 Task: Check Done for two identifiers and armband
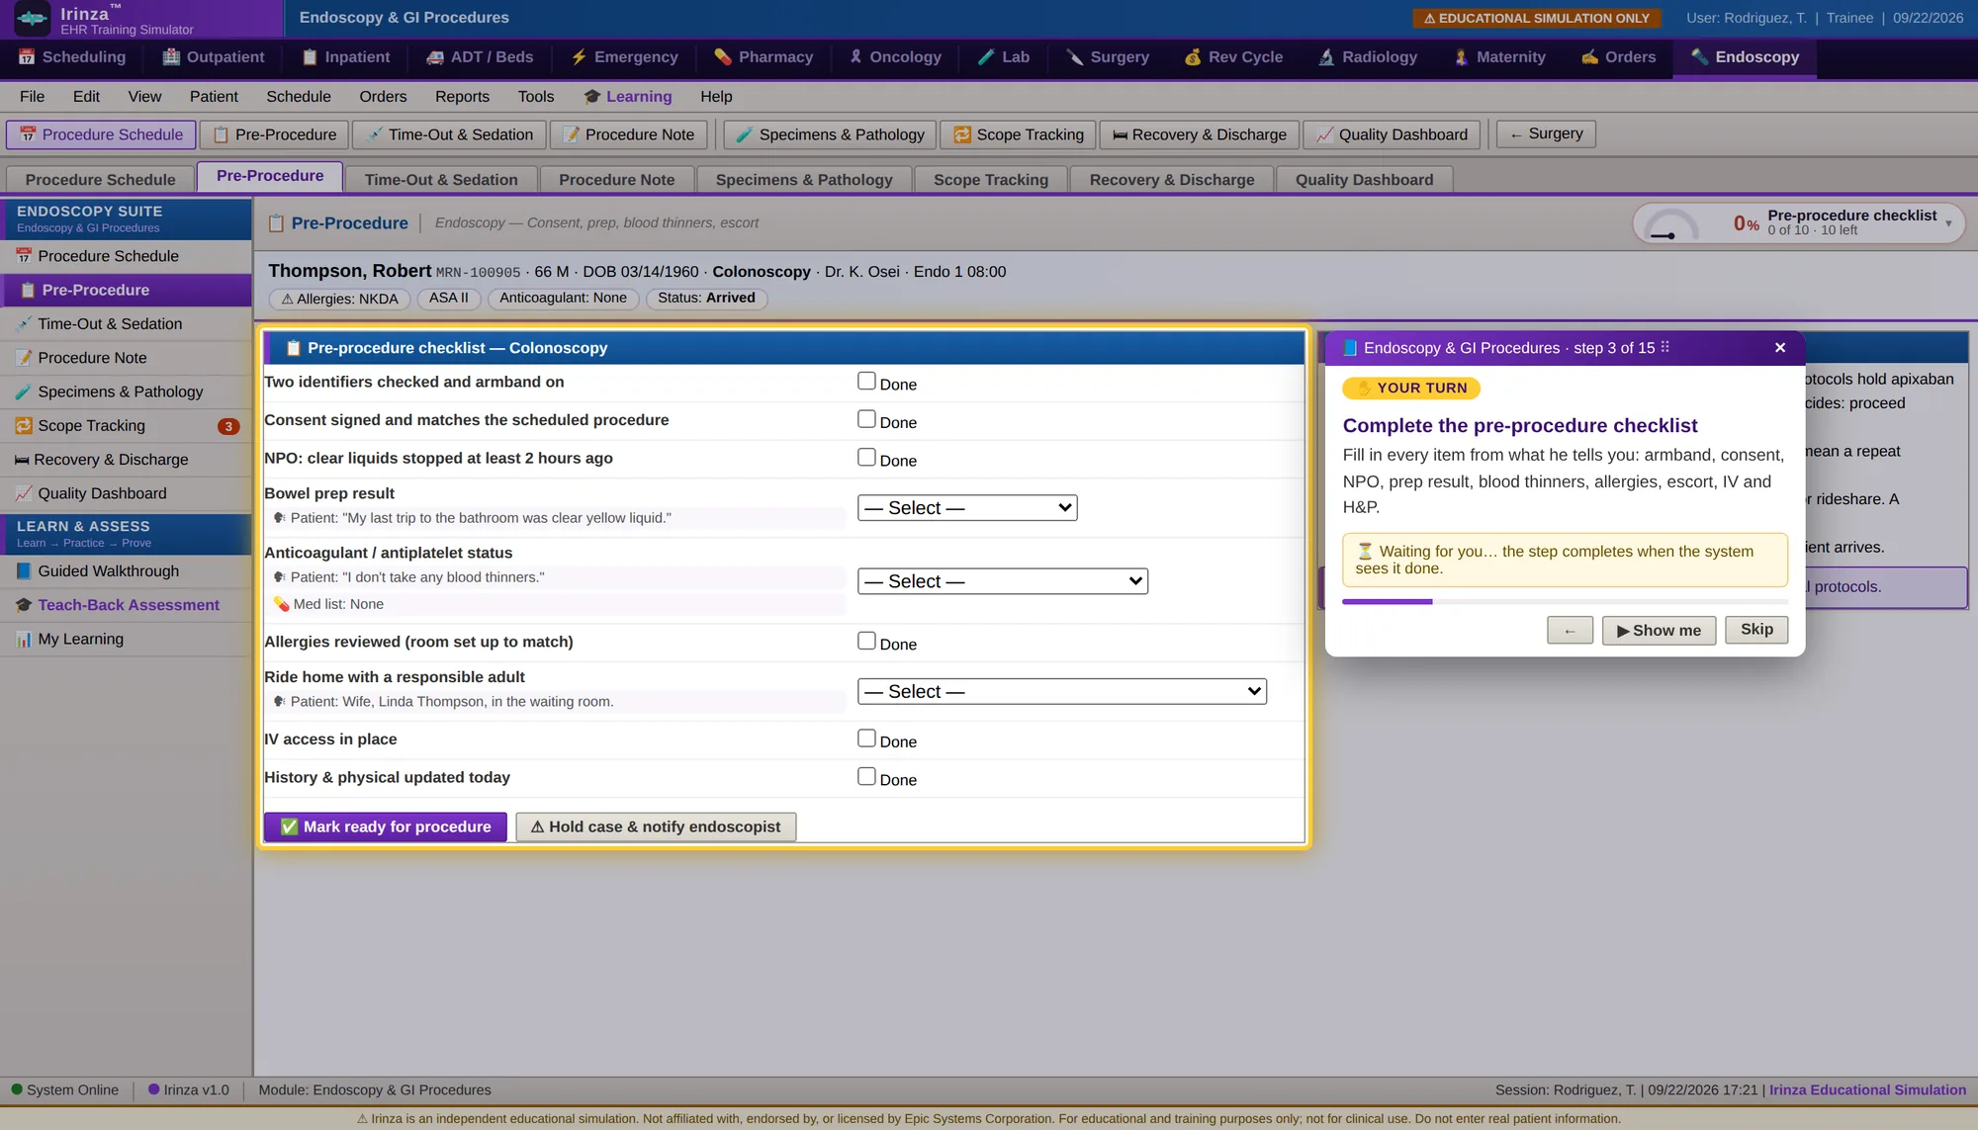point(866,382)
